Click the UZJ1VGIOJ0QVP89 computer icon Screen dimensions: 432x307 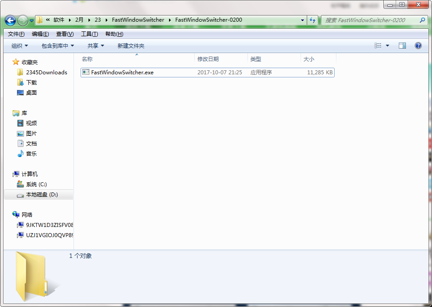tap(20, 235)
